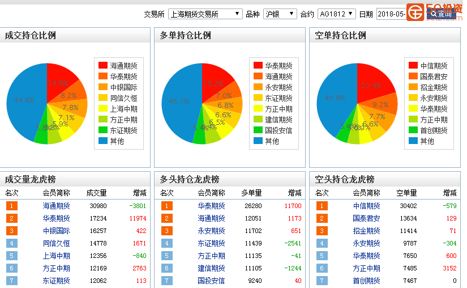Viewport: 467px width, 288px height.
Task: Open 永安期货 link in 多头持仓龙虎榜
Action: click(x=212, y=231)
